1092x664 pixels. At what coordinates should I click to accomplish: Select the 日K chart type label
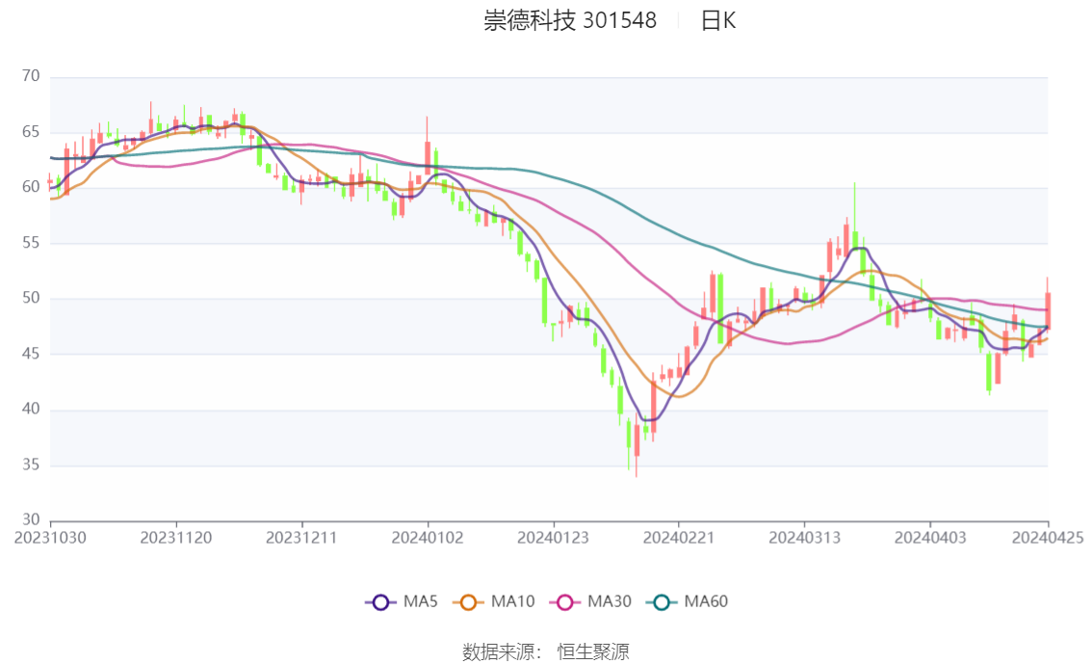(x=718, y=20)
